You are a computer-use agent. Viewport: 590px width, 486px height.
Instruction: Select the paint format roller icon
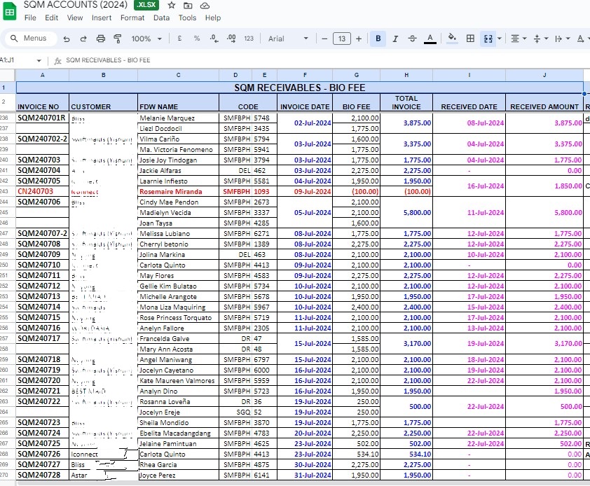(x=116, y=39)
